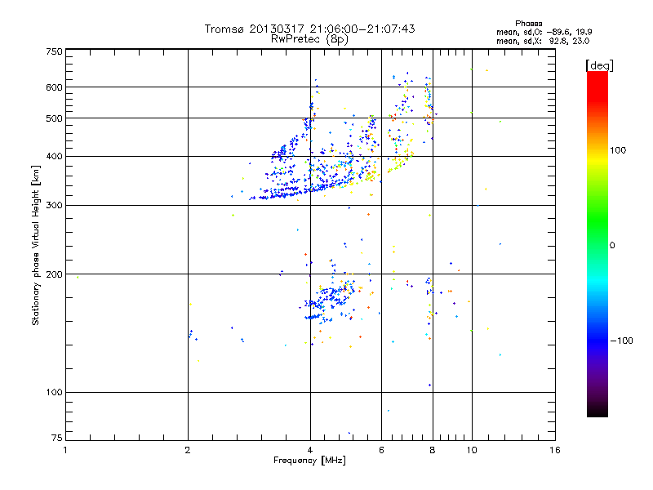Click the colorbar '-100' tick label
The width and height of the screenshot is (653, 490).
621,341
